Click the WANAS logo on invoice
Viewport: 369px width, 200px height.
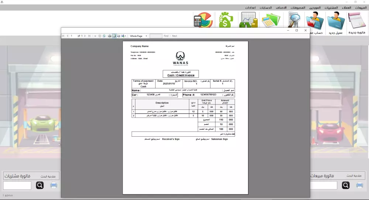click(180, 59)
